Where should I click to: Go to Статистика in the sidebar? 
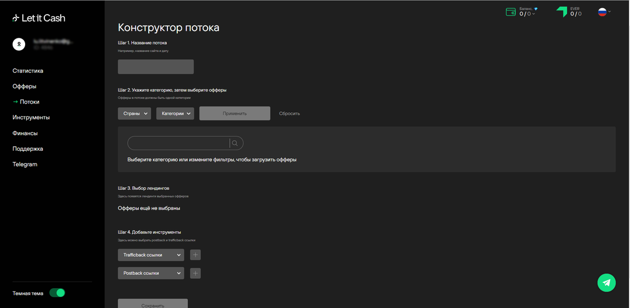tap(28, 71)
